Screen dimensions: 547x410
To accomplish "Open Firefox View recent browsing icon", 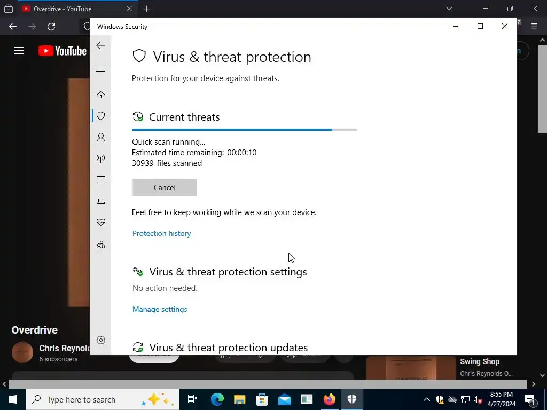I will pos(9,9).
